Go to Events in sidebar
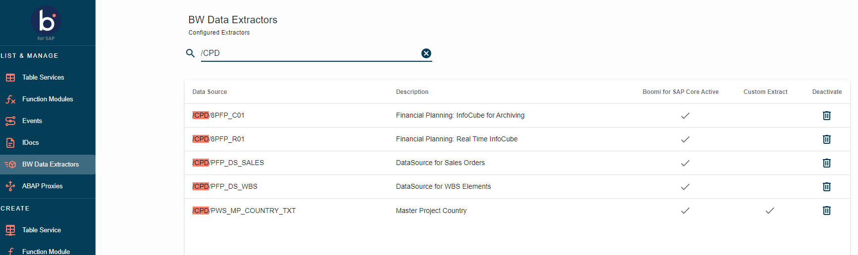This screenshot has height=255, width=858. (32, 121)
